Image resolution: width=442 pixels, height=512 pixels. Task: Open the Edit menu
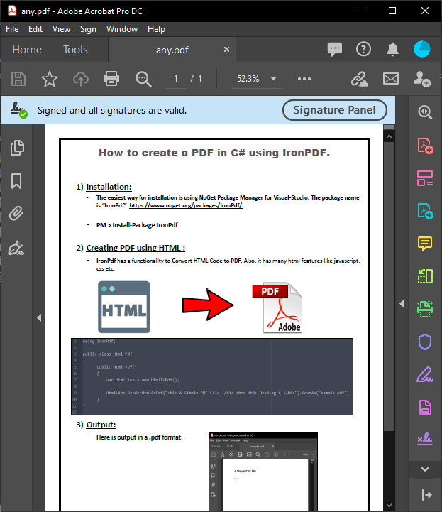pyautogui.click(x=35, y=29)
